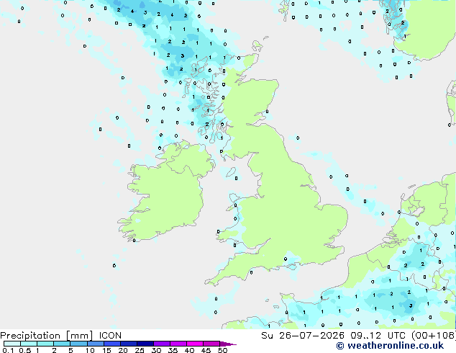Click the '0.1' legend scale label

click(8, 350)
